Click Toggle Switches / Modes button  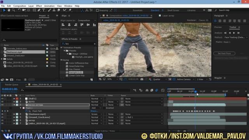tap(105, 131)
